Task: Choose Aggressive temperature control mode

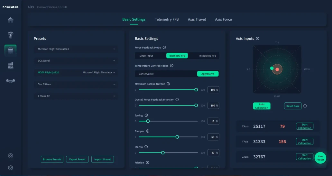Action: [x=208, y=74]
